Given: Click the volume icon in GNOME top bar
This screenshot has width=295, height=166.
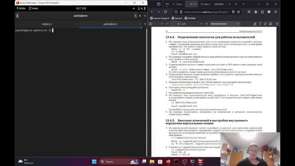Looking at the screenshot, I should (142, 8).
